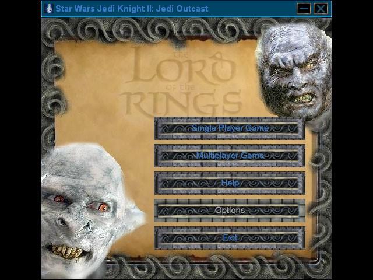This screenshot has height=280, width=373.
Task: Open the Help menu entry
Action: [230, 183]
